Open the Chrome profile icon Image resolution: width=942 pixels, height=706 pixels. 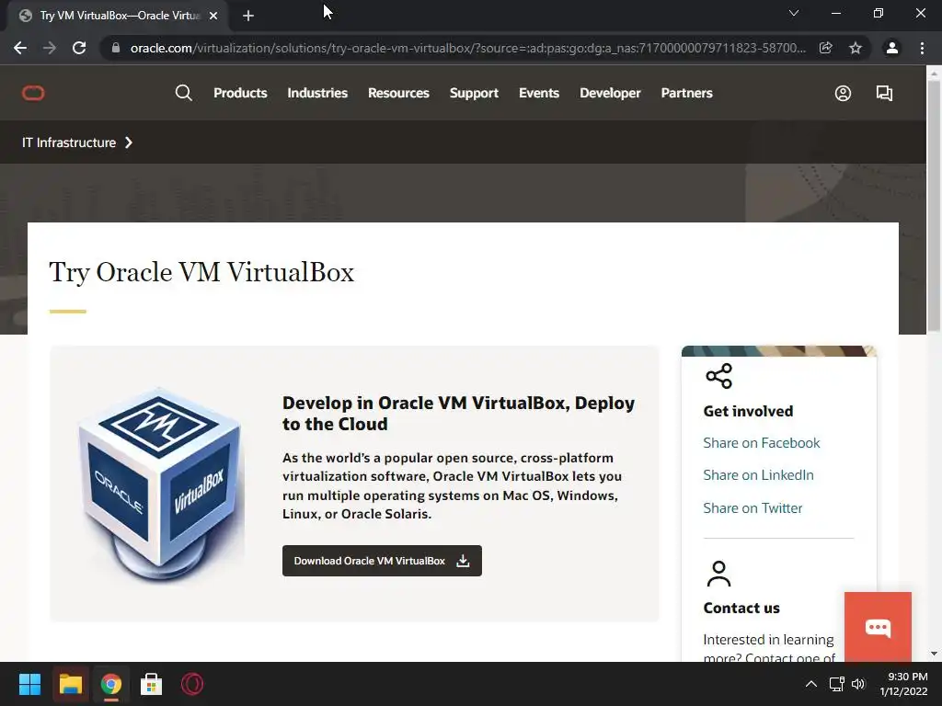point(892,48)
